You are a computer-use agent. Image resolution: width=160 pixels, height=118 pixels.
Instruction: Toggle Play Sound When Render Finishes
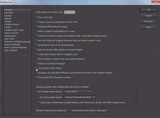[x=36, y=77]
